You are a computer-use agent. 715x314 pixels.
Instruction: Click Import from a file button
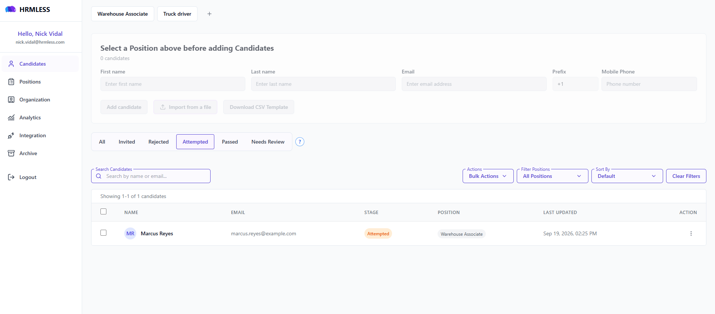point(186,107)
